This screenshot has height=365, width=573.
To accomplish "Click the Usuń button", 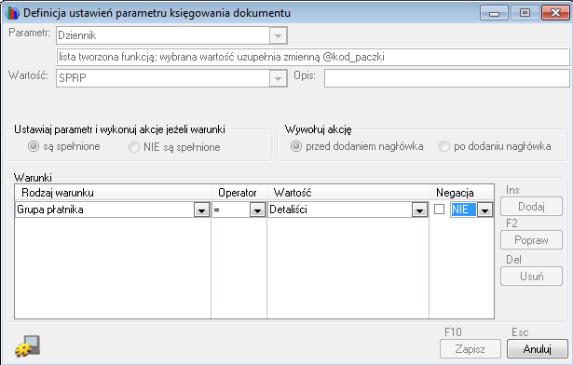I will [531, 277].
